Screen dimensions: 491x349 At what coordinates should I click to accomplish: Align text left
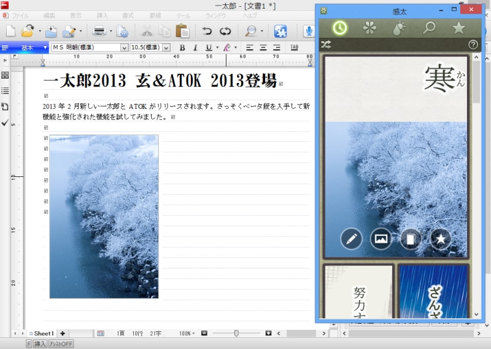tap(250, 48)
